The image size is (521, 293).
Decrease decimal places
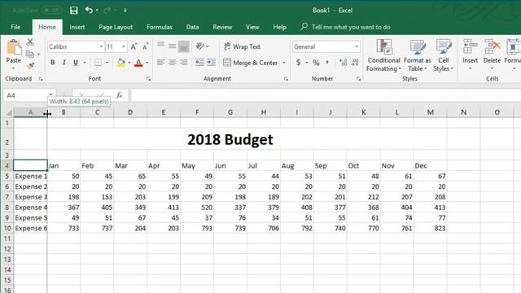click(x=355, y=63)
